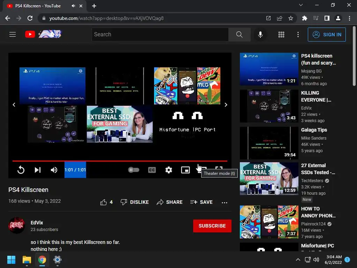357x268 pixels.
Task: Toggle closed captions CC
Action: click(152, 170)
